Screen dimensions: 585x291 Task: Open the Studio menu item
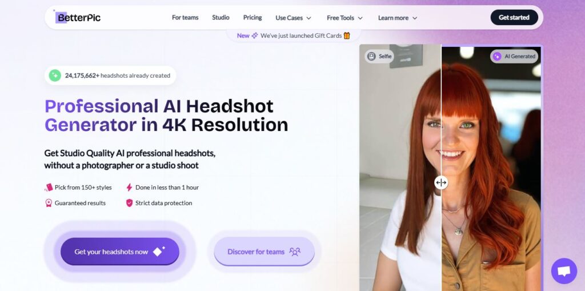point(221,18)
